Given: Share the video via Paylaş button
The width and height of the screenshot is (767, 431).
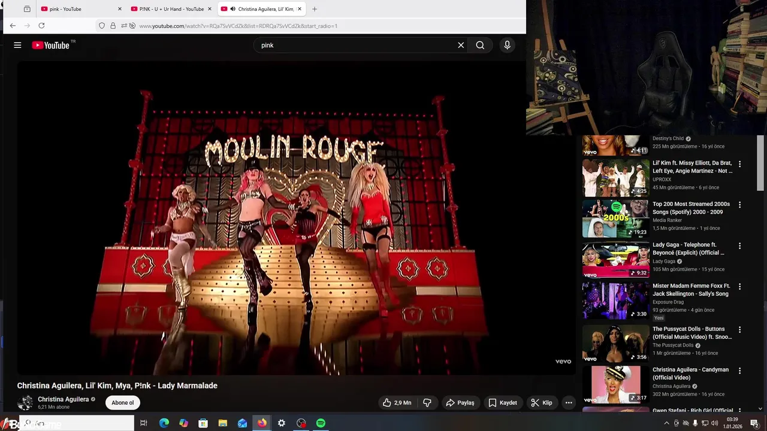Looking at the screenshot, I should [x=460, y=403].
